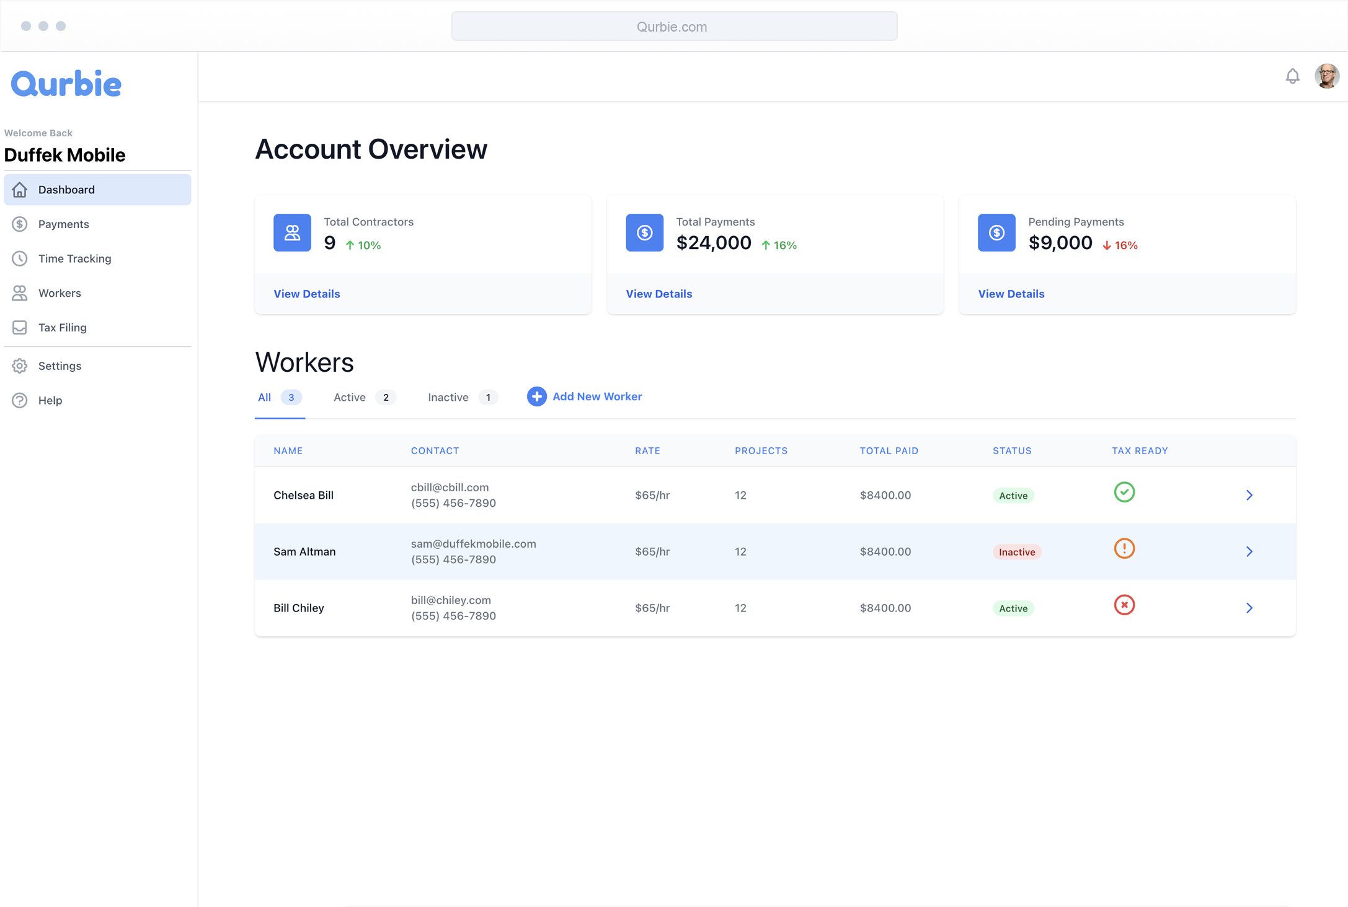Viewport: 1348px width, 907px height.
Task: Open the notifications bell
Action: [1292, 76]
